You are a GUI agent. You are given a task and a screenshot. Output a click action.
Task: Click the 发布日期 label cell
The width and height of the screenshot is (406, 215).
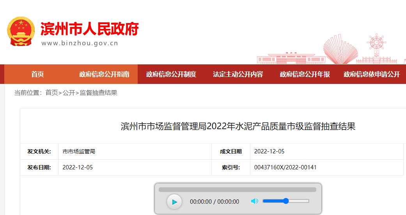39,167
